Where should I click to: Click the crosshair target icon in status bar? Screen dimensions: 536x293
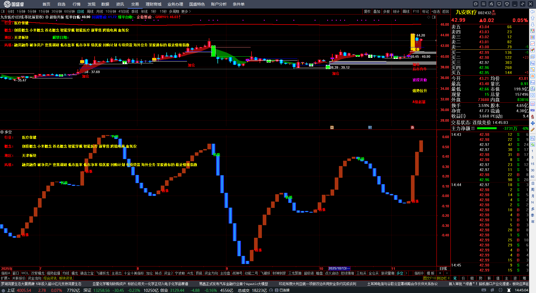tap(501, 290)
